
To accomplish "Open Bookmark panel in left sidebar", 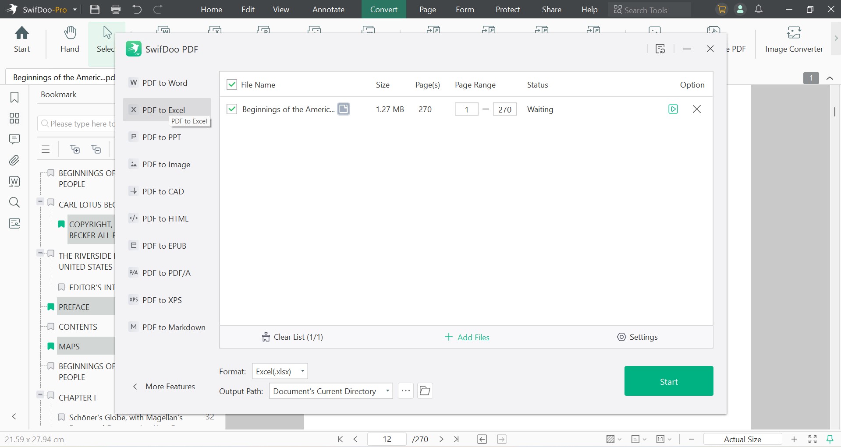I will 14,97.
